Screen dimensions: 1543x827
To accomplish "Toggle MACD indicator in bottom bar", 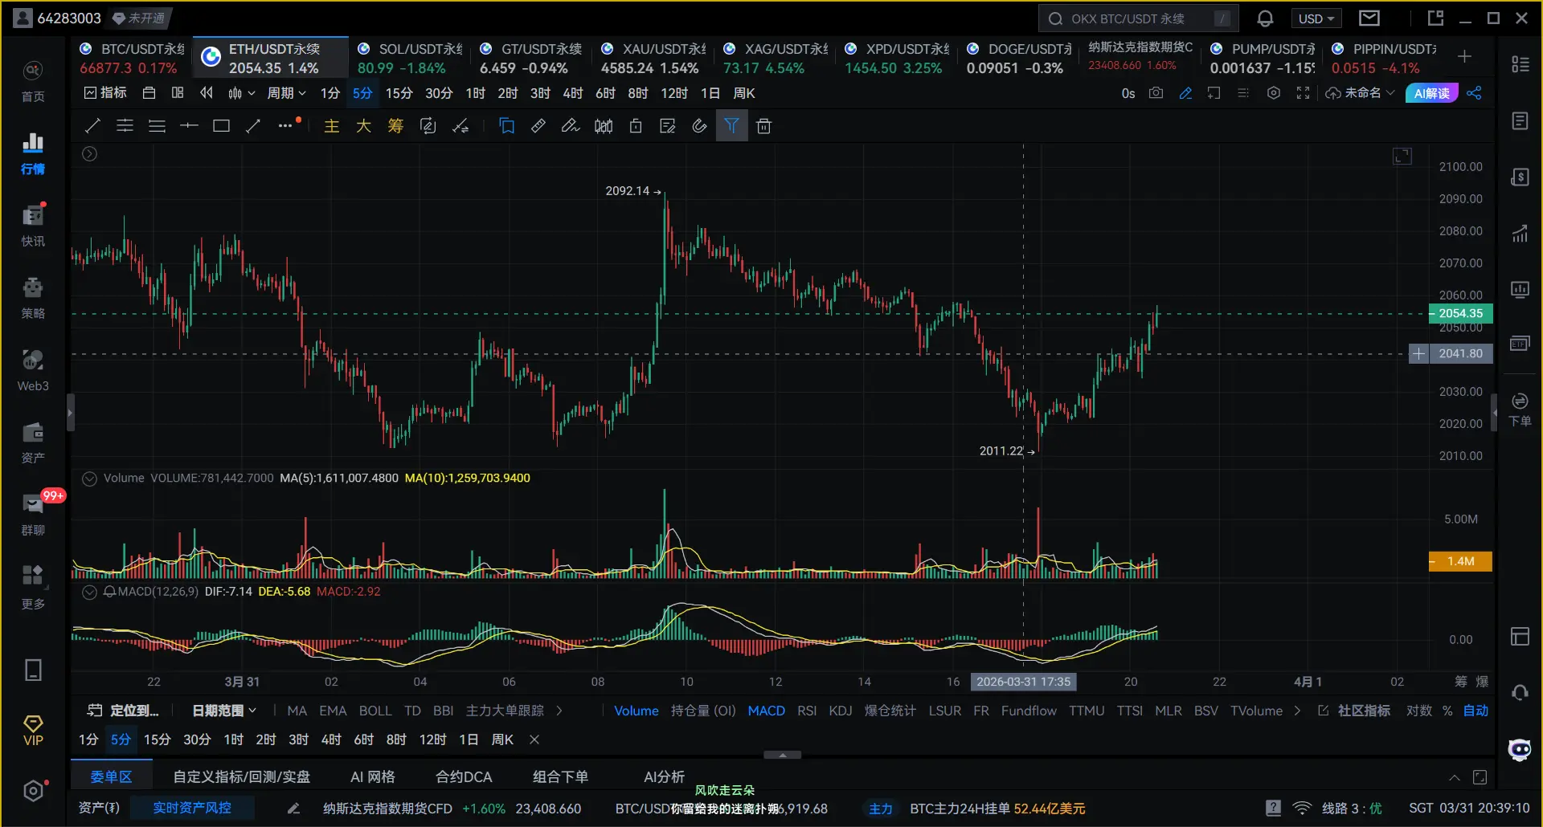I will pos(766,711).
